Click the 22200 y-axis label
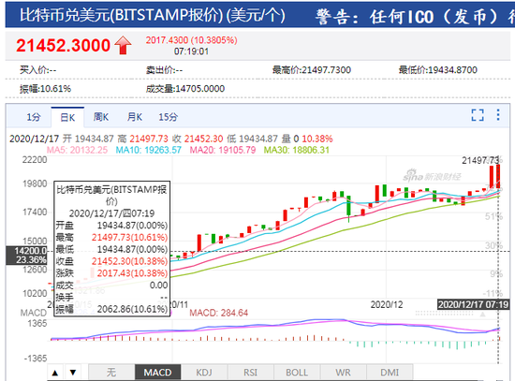This screenshot has height=381, width=515. click(35, 160)
